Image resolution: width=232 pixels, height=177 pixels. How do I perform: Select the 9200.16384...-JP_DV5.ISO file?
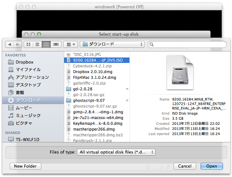pos(97,60)
